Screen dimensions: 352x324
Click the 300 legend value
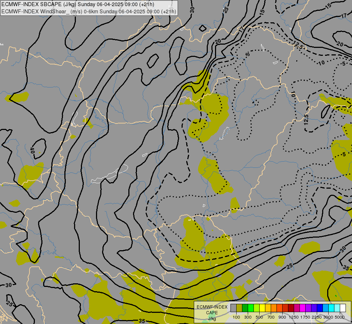pyautogui.click(x=248, y=317)
